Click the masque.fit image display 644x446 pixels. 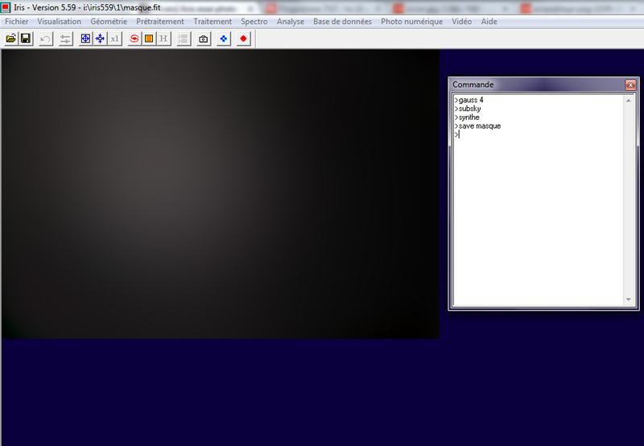click(221, 194)
